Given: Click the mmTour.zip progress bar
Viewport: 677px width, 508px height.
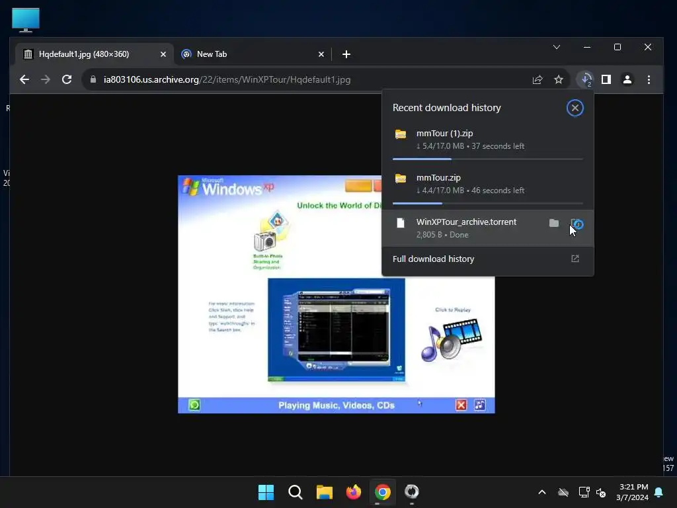Looking at the screenshot, I should (487, 203).
